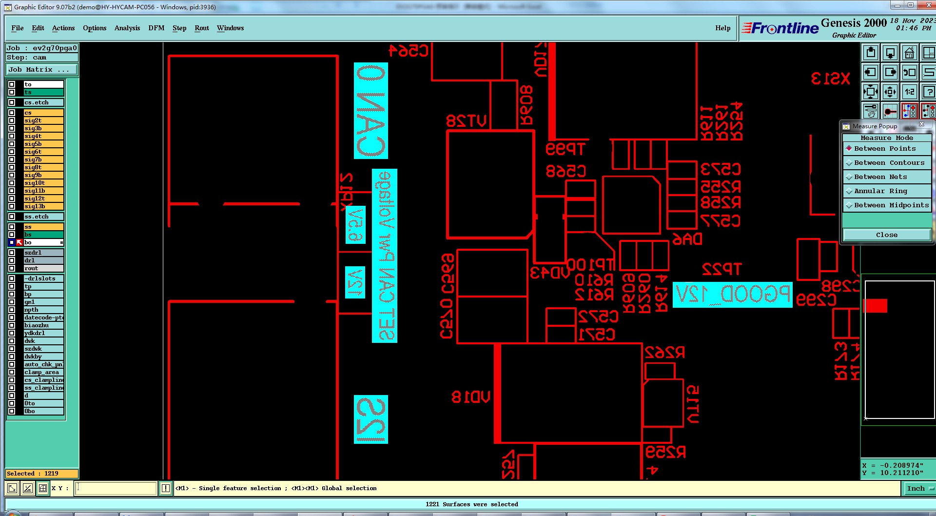Open the Help menu
936x516 pixels.
(x=723, y=28)
